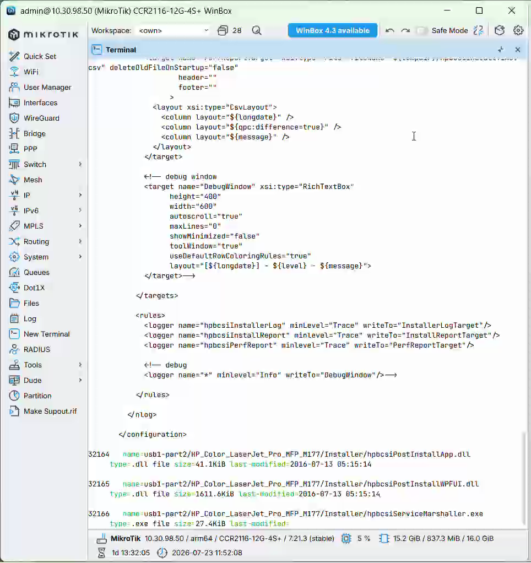This screenshot has height=563, width=531.
Task: Open the WiFi menu icon
Action: (14, 72)
